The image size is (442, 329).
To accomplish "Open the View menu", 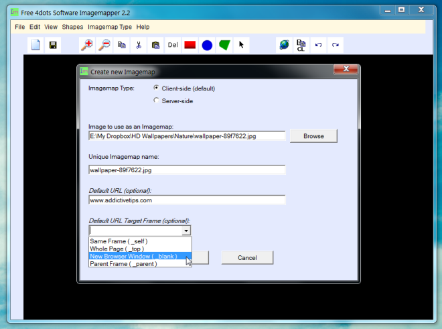I will 51,27.
